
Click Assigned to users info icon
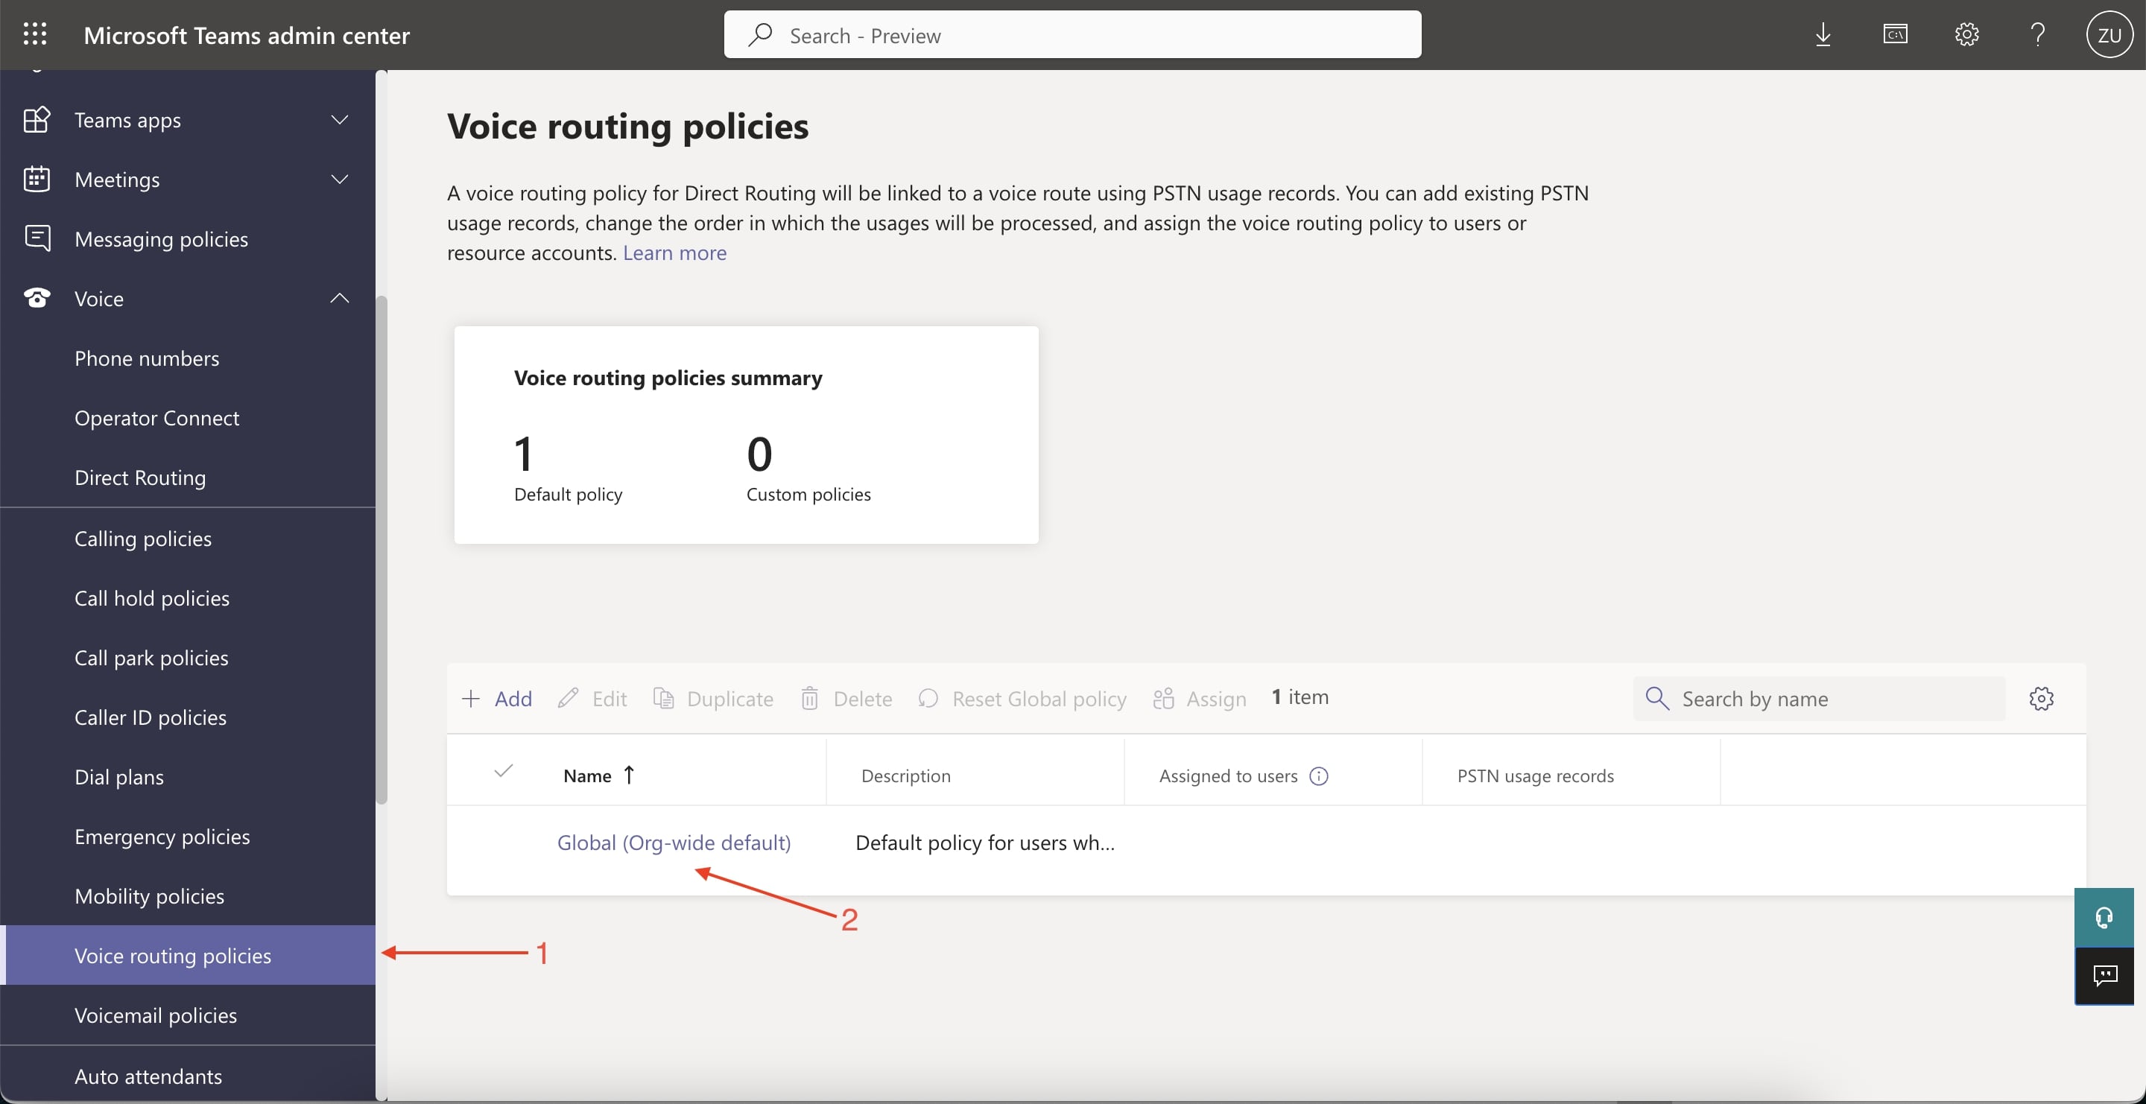(x=1319, y=776)
